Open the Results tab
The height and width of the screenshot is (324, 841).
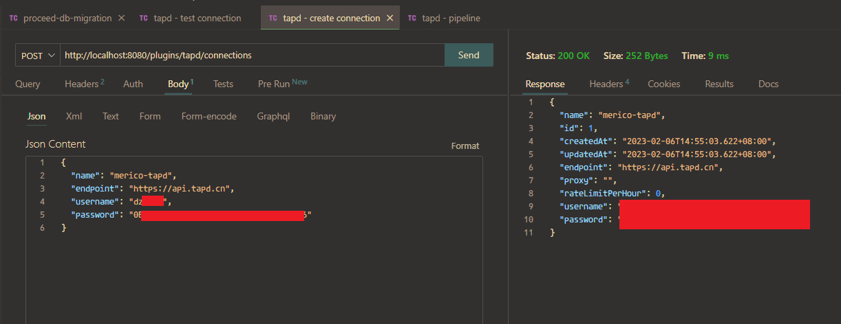[719, 84]
